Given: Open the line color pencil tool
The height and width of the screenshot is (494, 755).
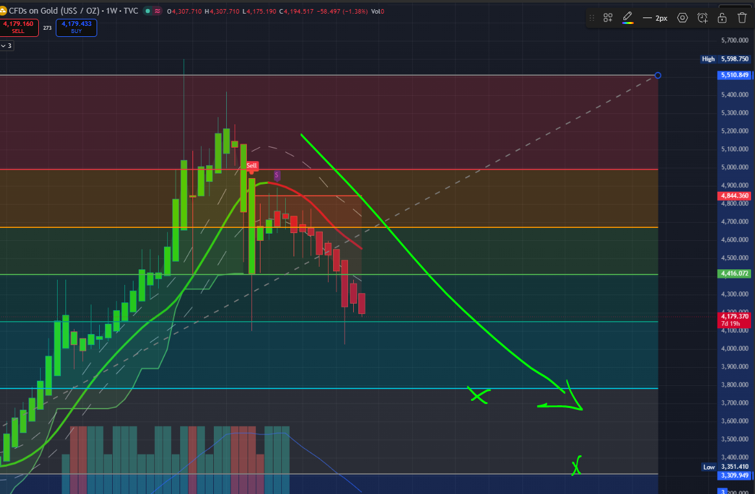Looking at the screenshot, I should 627,17.
